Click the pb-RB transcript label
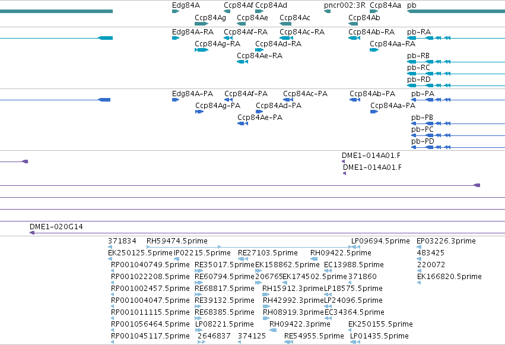The width and height of the screenshot is (505, 345). coord(418,56)
